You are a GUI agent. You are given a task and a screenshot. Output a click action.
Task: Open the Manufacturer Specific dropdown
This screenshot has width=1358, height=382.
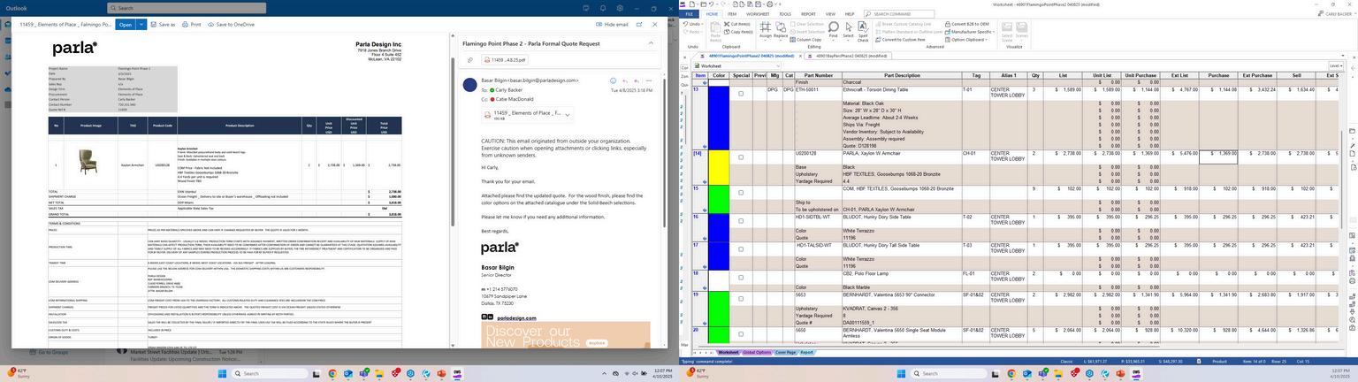click(971, 32)
